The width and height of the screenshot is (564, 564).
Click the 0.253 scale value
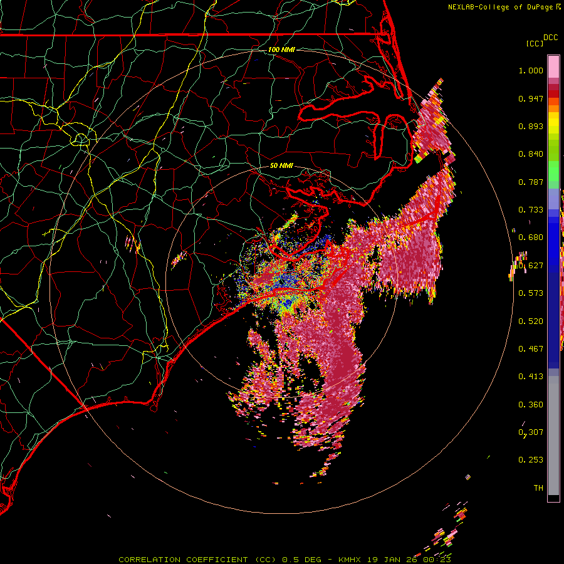tap(531, 460)
